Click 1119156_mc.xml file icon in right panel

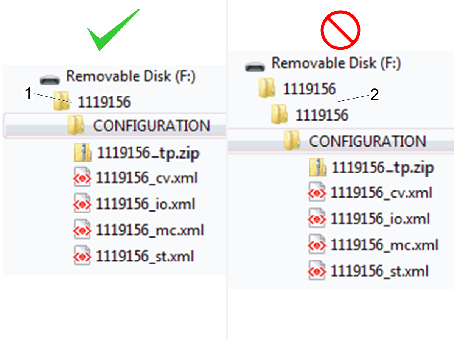pos(317,244)
